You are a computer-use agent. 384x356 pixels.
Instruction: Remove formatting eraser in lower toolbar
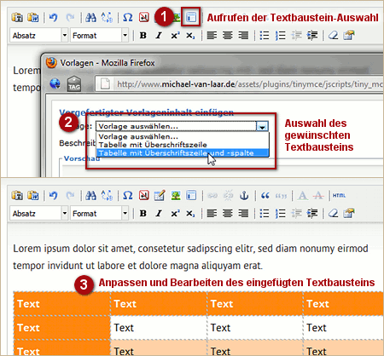tap(333, 213)
